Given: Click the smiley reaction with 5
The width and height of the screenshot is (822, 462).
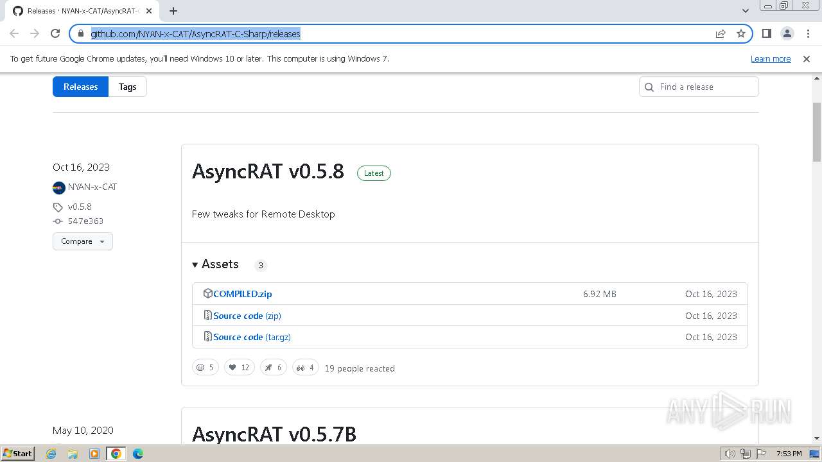Looking at the screenshot, I should click(x=205, y=368).
